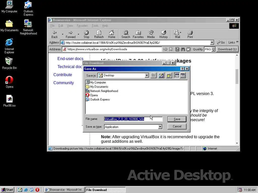Click the Print toolbar icon
The height and width of the screenshot is (193, 258).
(190, 34)
